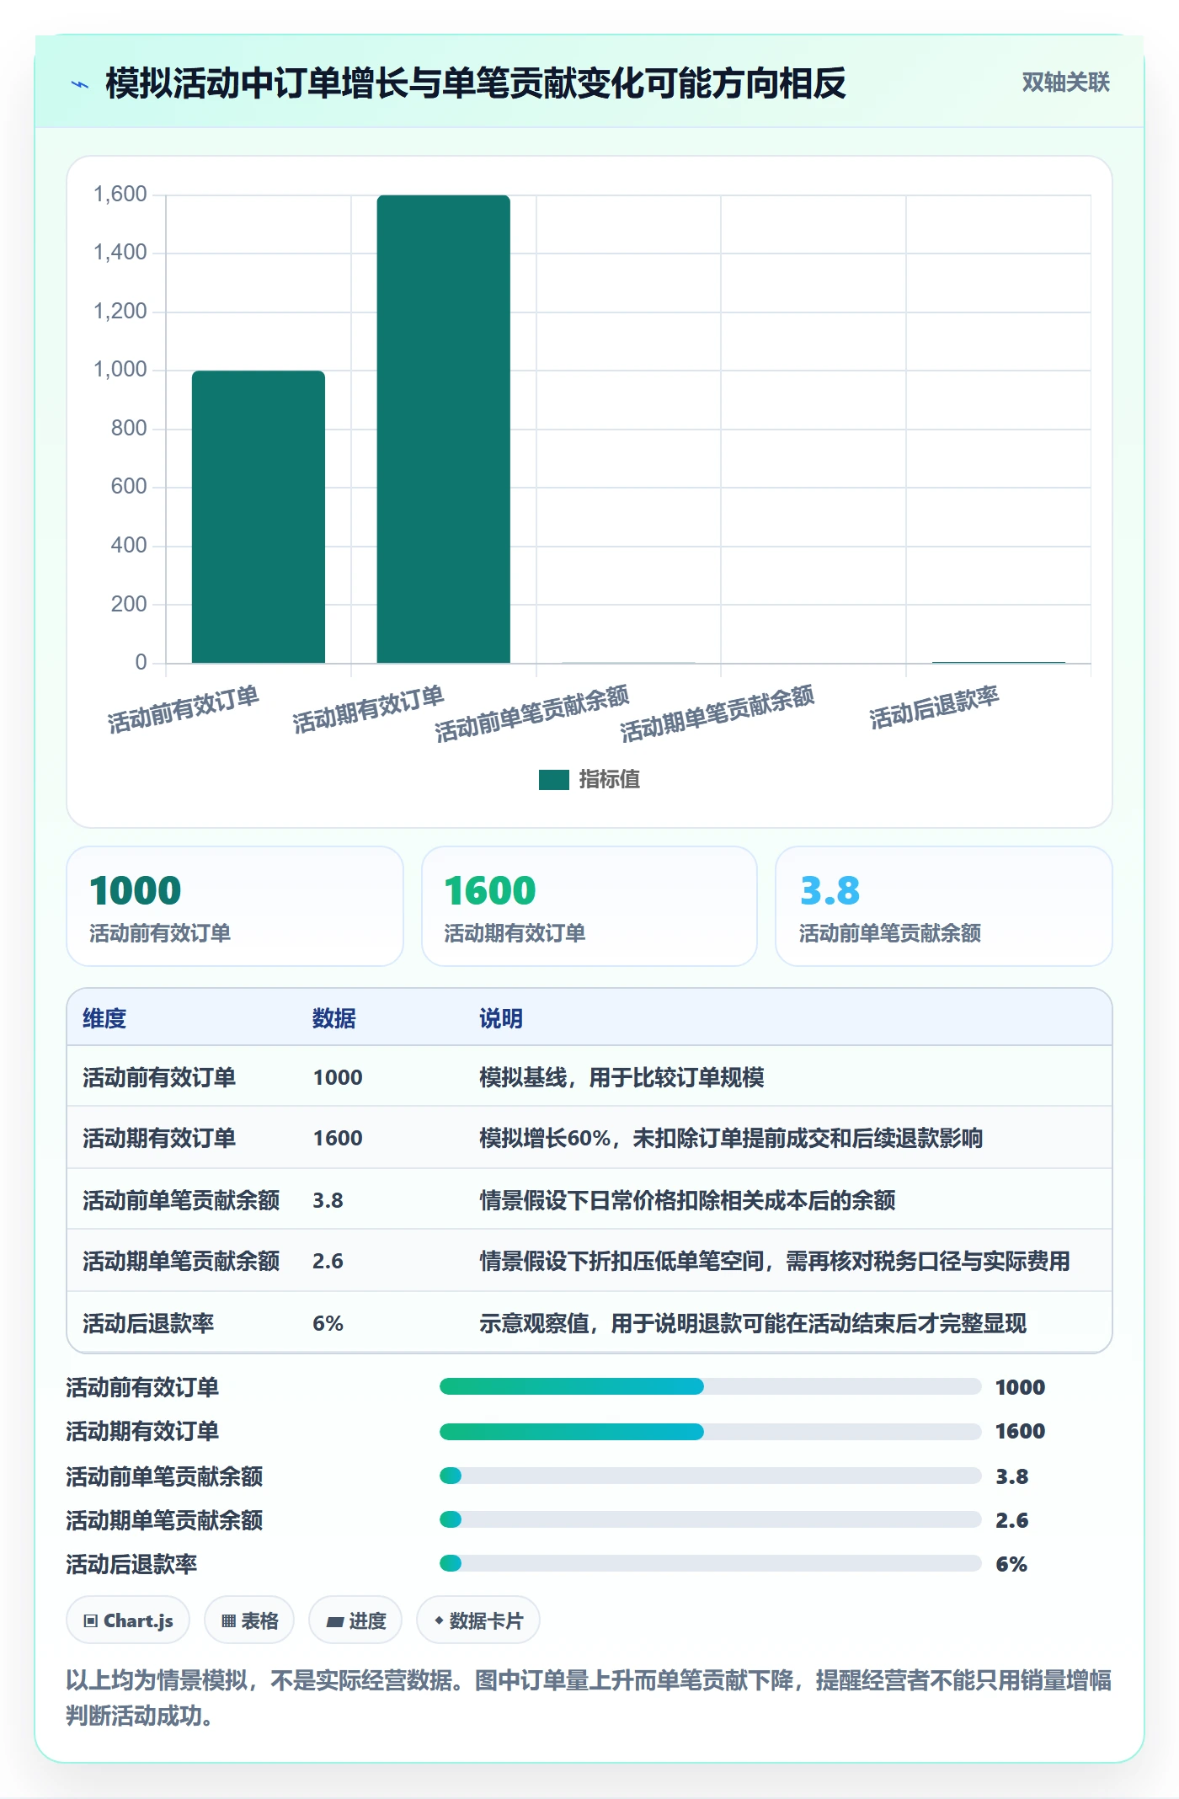The height and width of the screenshot is (1799, 1179).
Task: Select the 1600 value in the table
Action: pos(338,1138)
